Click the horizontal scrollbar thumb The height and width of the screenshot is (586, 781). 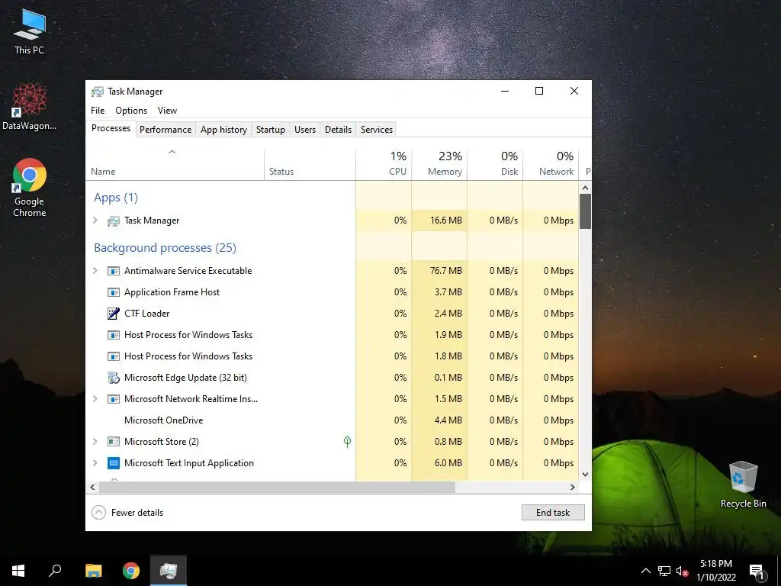click(x=277, y=487)
